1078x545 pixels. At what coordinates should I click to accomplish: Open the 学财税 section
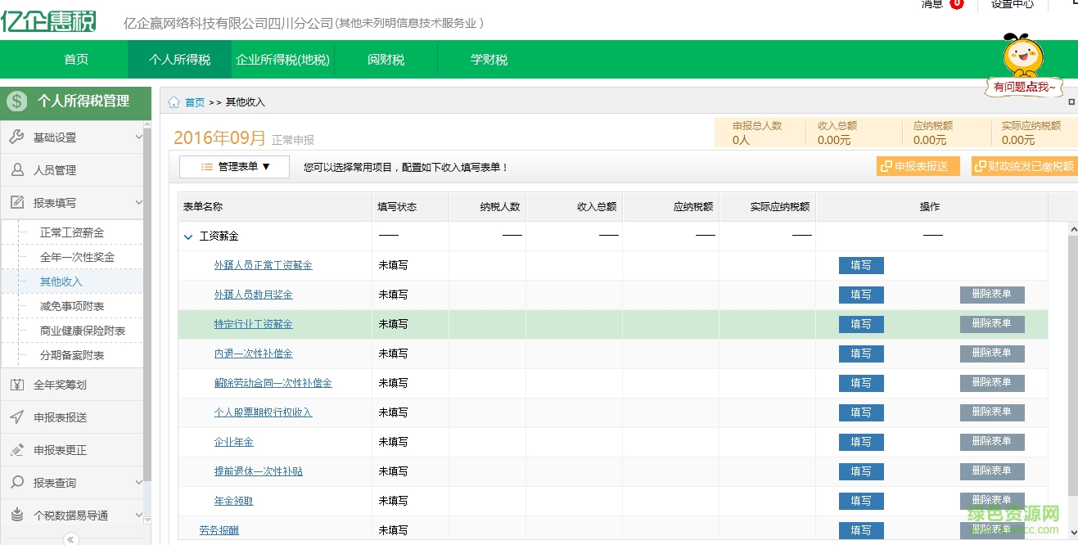488,59
